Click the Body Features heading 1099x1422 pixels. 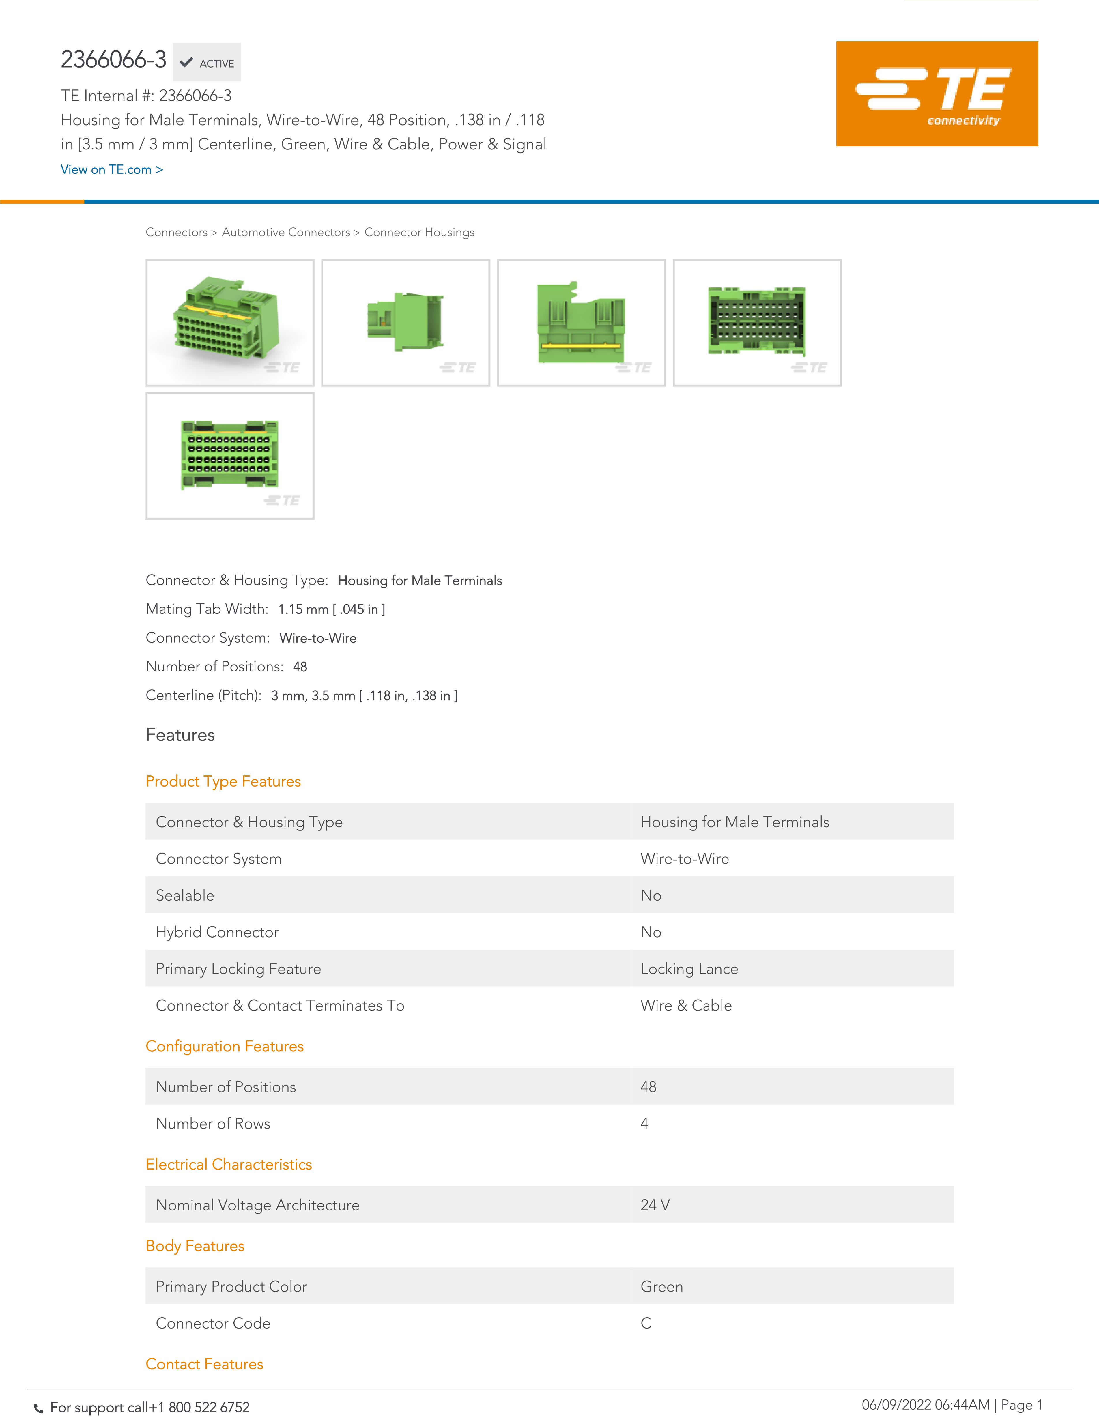click(195, 1246)
